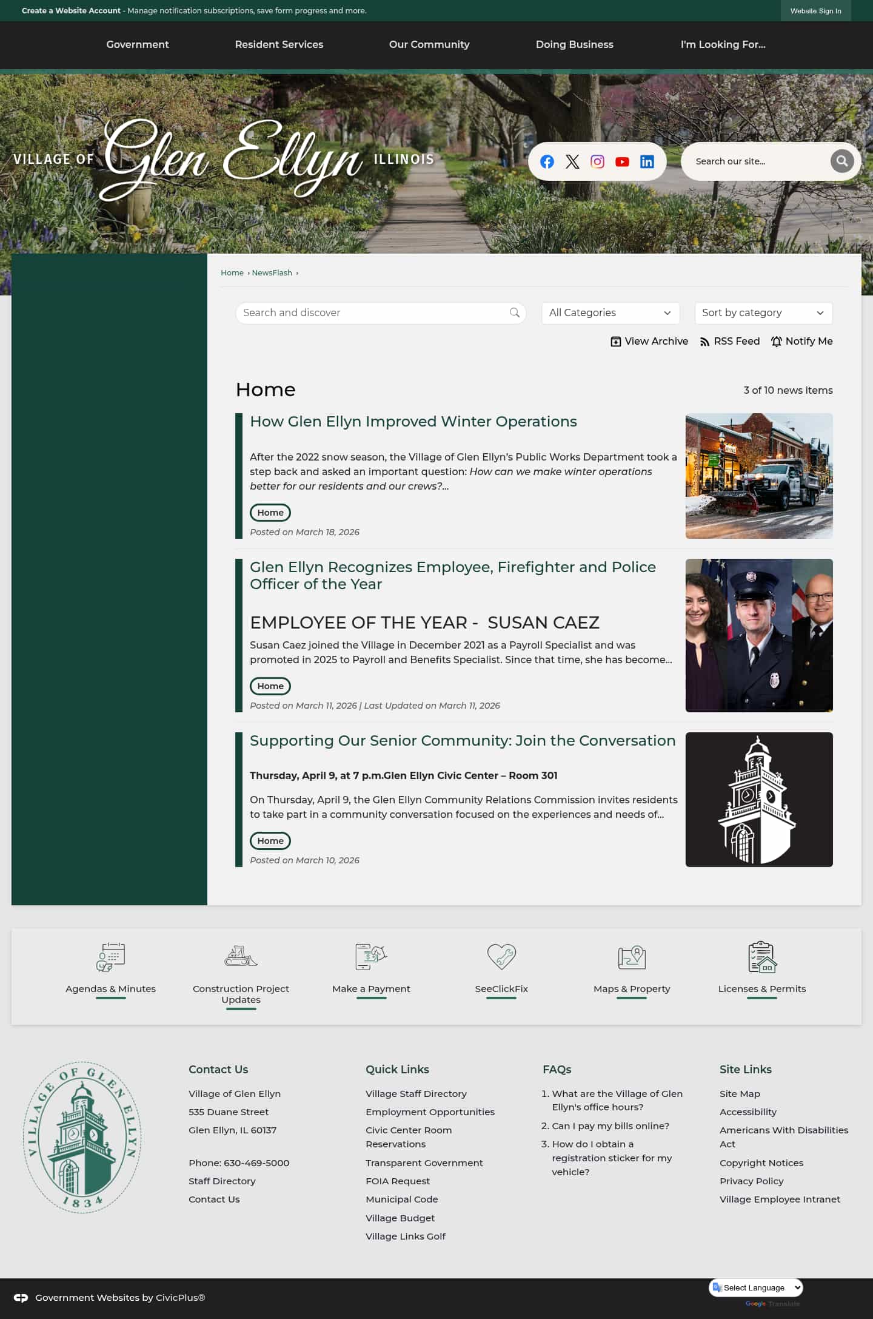
Task: Click the View Archive link
Action: (649, 342)
